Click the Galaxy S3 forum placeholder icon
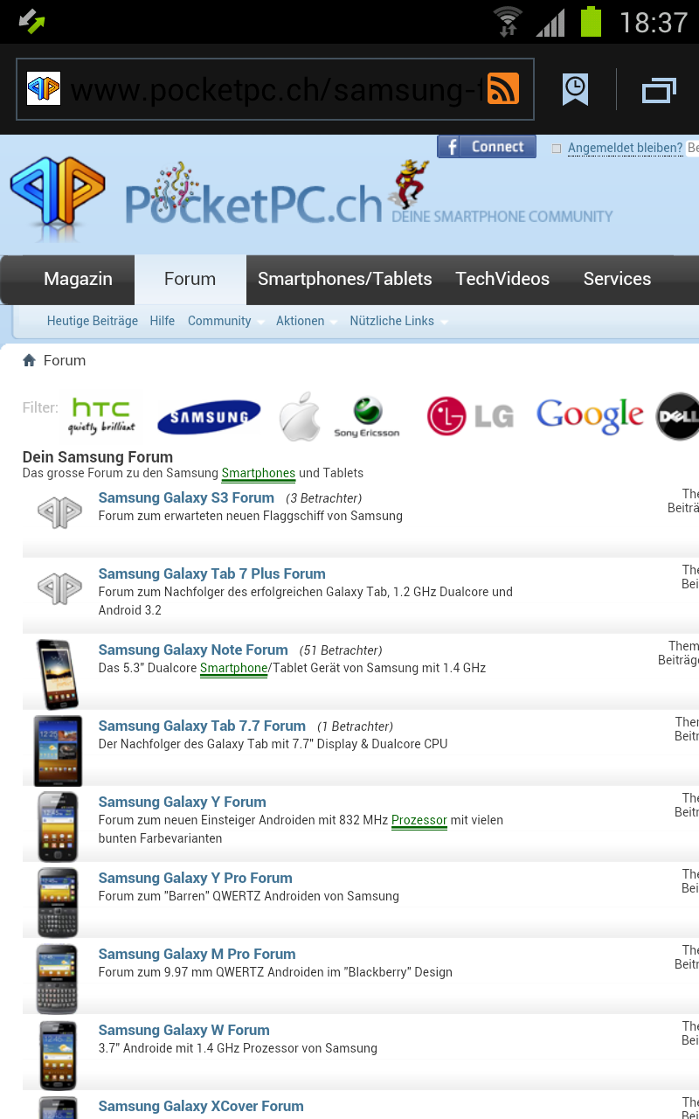Image resolution: width=699 pixels, height=1119 pixels. tap(59, 511)
